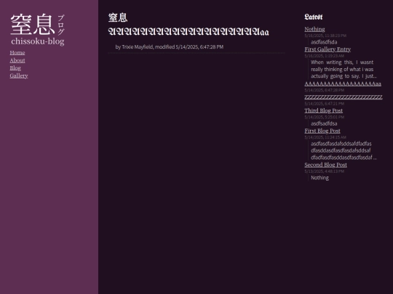The width and height of the screenshot is (393, 294).
Task: Click the chissoku-blog site logo
Action: pyautogui.click(x=38, y=30)
